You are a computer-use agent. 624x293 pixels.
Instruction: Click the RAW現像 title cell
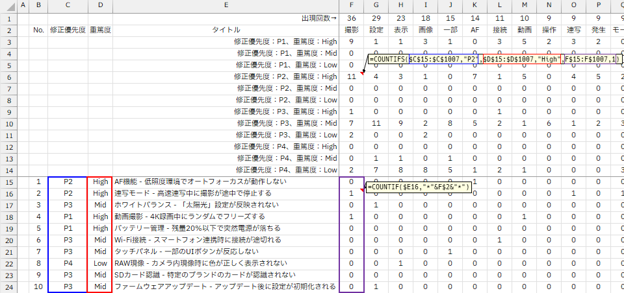[x=226, y=263]
